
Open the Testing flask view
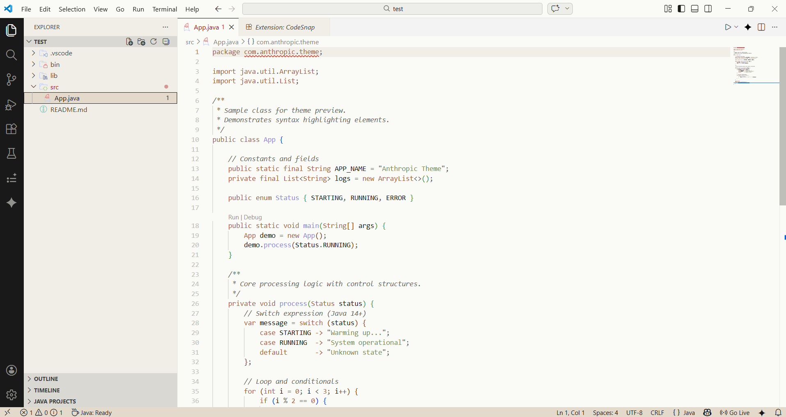click(x=11, y=154)
